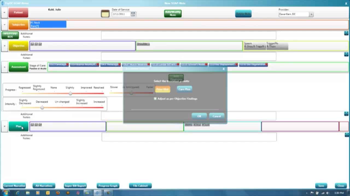Viewport: 350px width, 196px height.
Task: Select the Care Plan preset button
Action: [x=184, y=89]
